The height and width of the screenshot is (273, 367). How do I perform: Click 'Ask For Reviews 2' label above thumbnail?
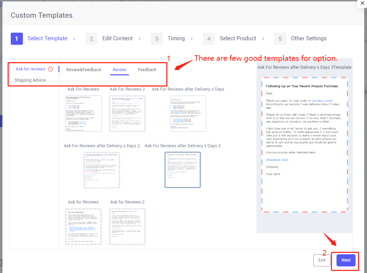point(127,89)
